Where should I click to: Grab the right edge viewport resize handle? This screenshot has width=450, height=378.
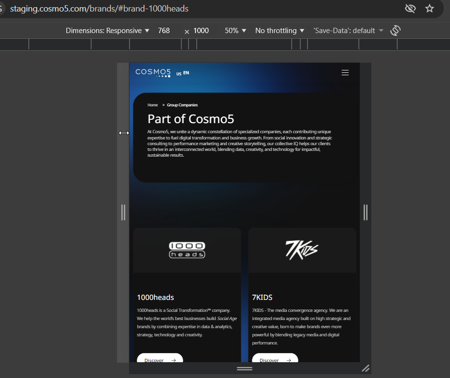(x=366, y=212)
